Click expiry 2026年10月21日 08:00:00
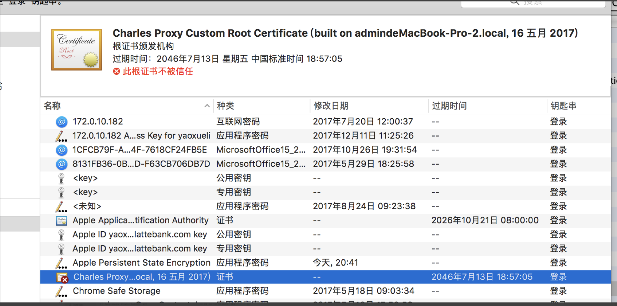The height and width of the screenshot is (306, 617). click(x=485, y=221)
